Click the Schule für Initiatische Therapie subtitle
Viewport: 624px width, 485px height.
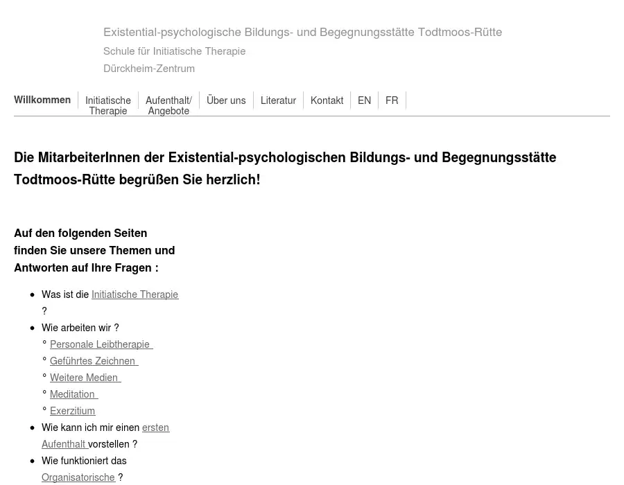click(x=174, y=51)
